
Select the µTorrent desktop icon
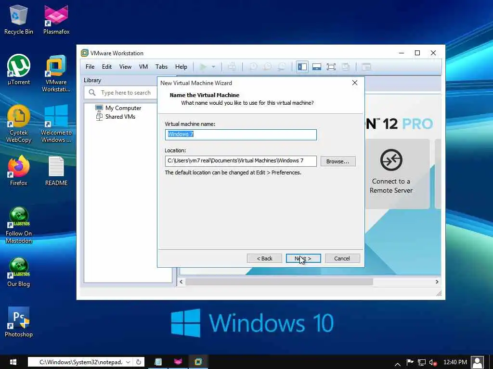tap(19, 70)
